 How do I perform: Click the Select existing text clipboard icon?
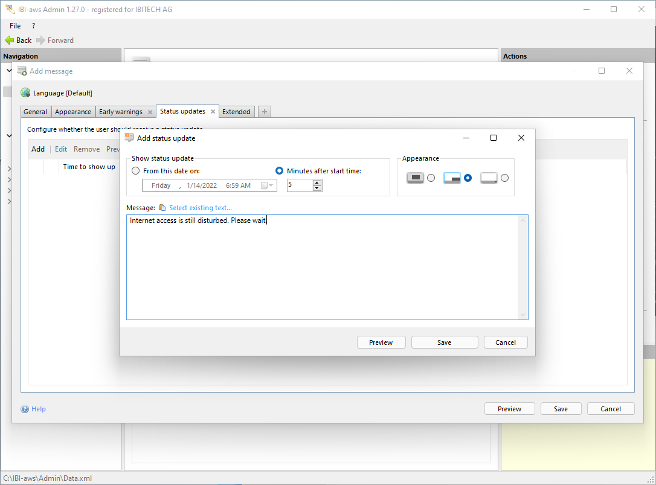(162, 208)
